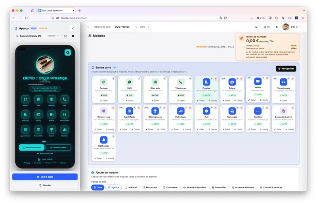Screen dimensions: 317x204
Task: Select the Commerce profession filter
Action: pyautogui.click(x=170, y=187)
